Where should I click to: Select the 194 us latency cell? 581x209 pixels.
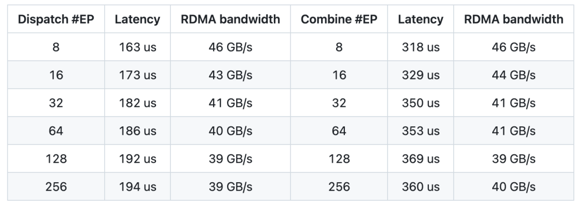pyautogui.click(x=138, y=186)
